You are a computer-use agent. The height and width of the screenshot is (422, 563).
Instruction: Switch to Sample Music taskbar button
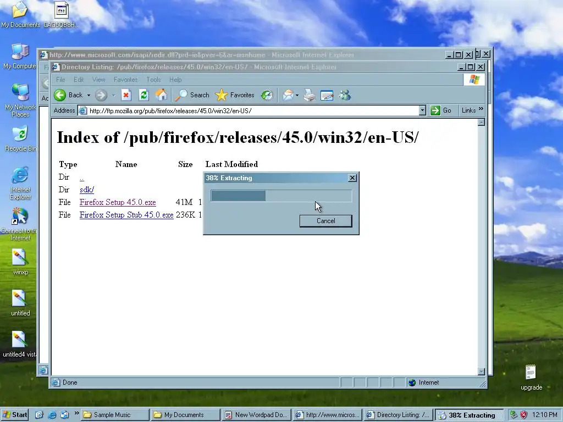pos(115,415)
